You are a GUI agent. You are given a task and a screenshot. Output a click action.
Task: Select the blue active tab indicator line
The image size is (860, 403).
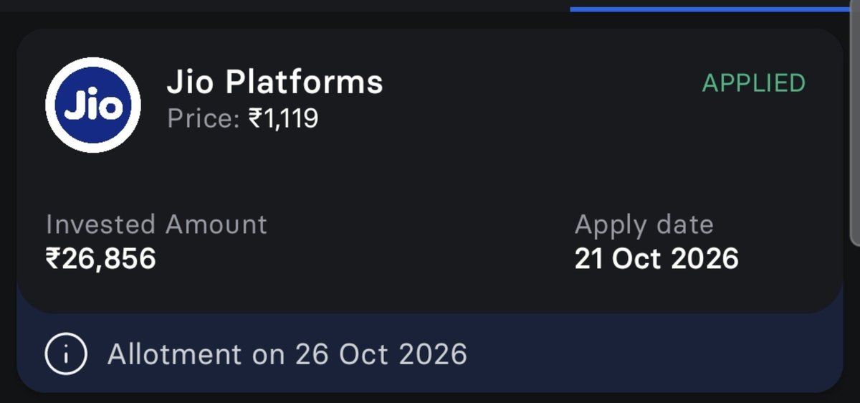pos(715,9)
